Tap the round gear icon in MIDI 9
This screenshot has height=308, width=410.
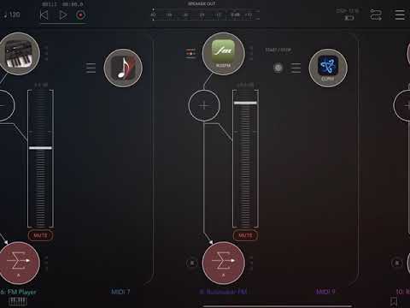click(x=278, y=68)
